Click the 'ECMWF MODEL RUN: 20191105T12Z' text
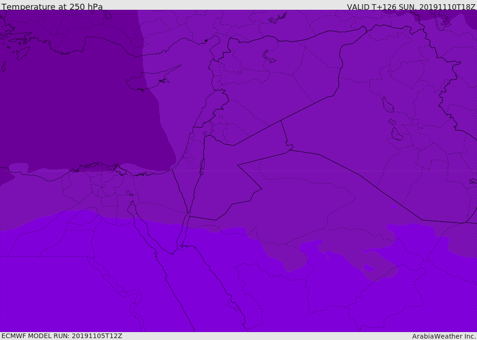The height and width of the screenshot is (340, 477). click(62, 336)
